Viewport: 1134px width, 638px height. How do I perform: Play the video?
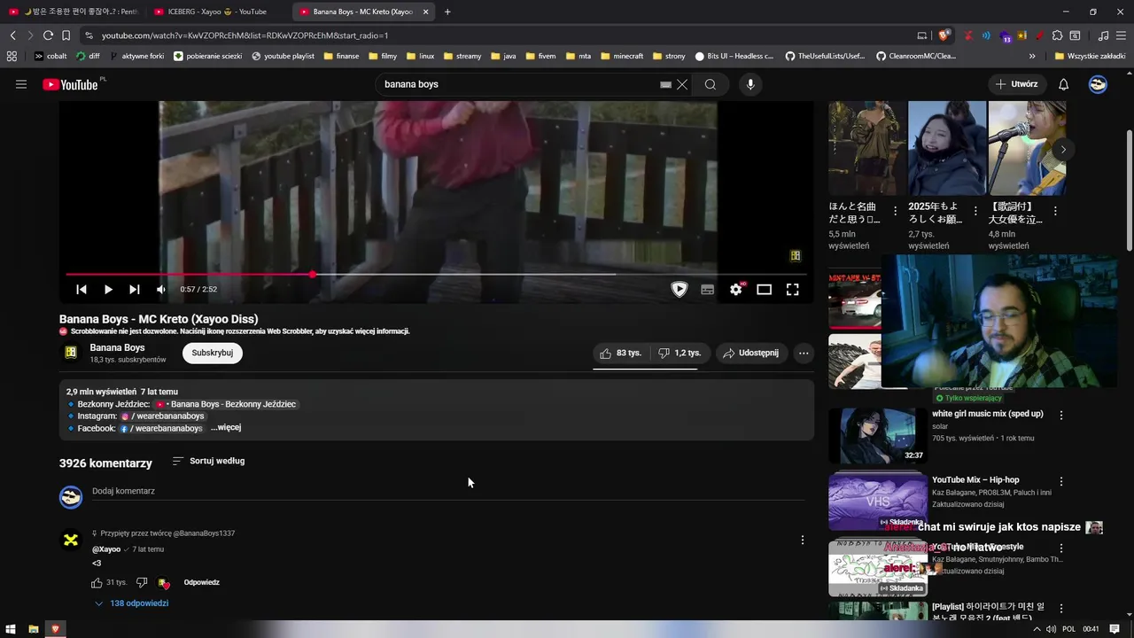(x=108, y=289)
